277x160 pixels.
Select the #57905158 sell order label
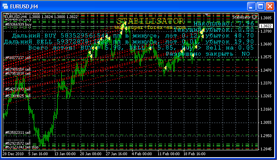pyautogui.click(x=18, y=70)
